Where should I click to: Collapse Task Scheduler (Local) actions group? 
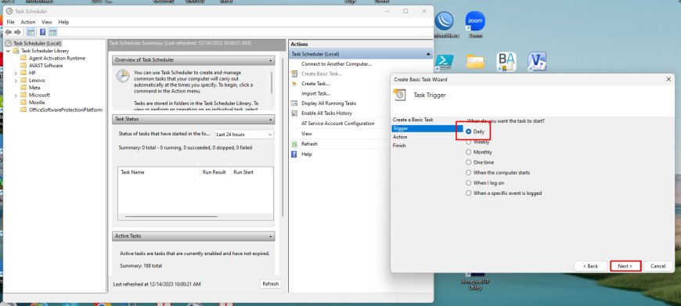(428, 54)
